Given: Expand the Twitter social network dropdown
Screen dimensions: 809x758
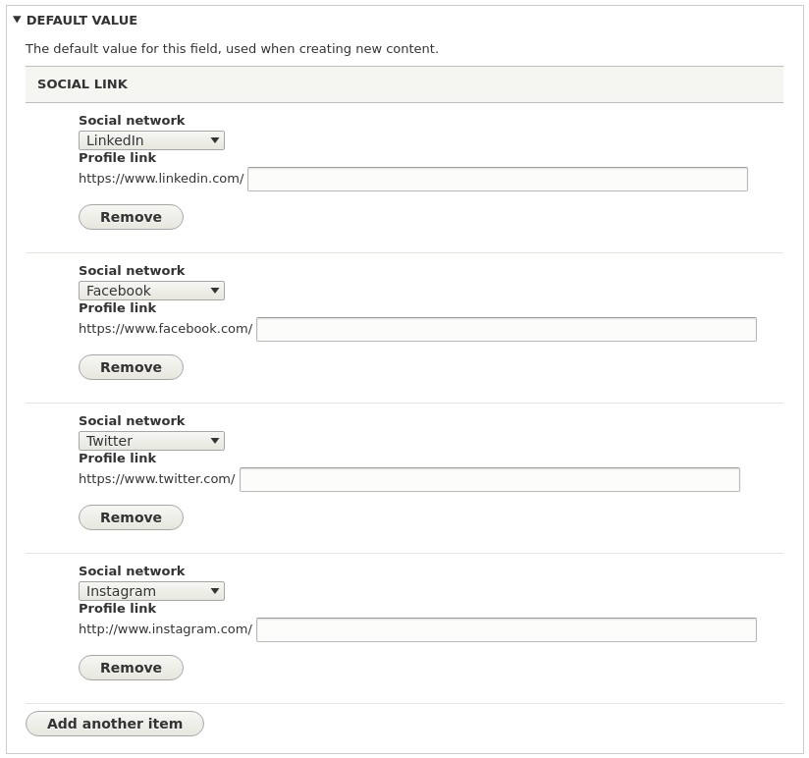Looking at the screenshot, I should click(151, 441).
